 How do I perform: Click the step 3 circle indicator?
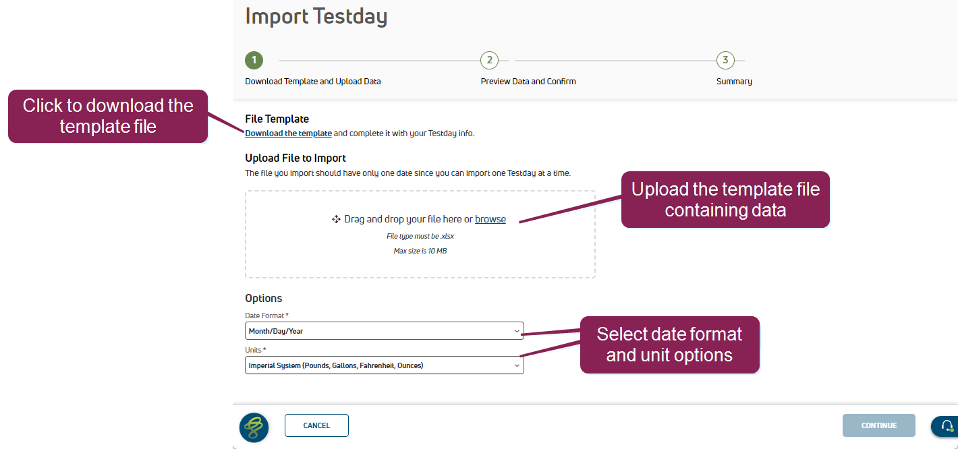tap(725, 60)
